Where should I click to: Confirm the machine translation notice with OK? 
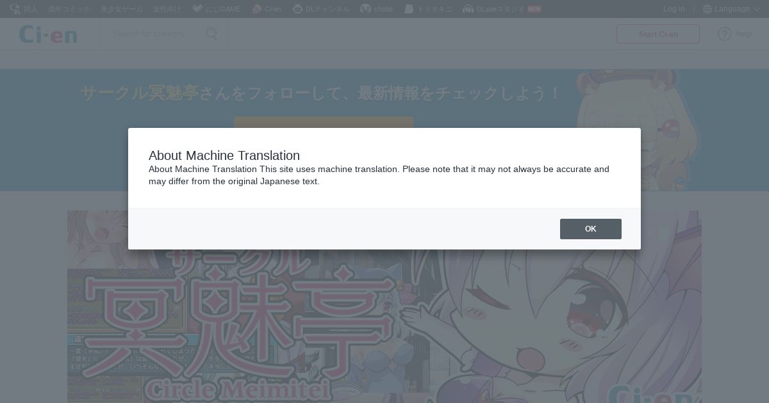pyautogui.click(x=590, y=229)
